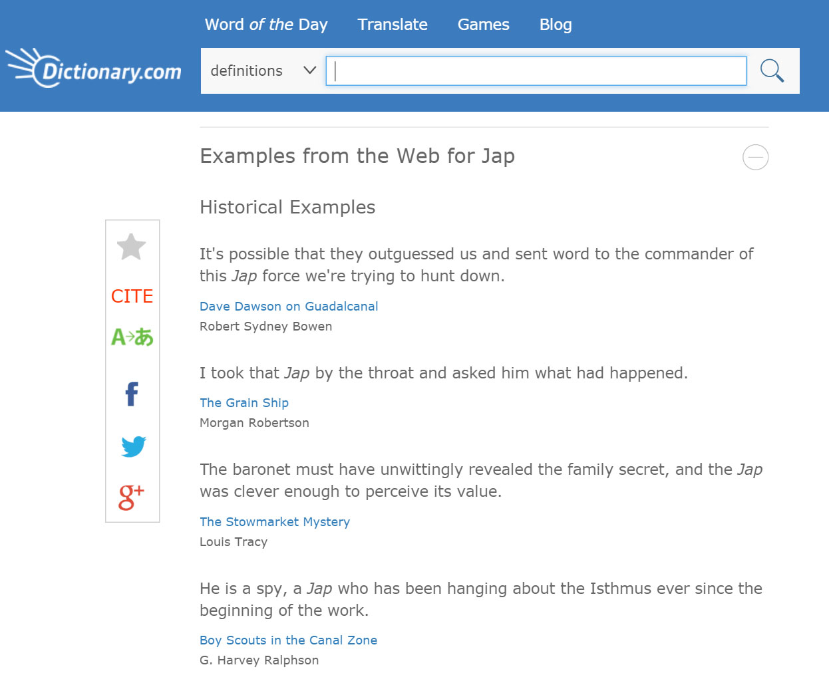
Task: Open Boy Scouts in the Canal Zone link
Action: pyautogui.click(x=288, y=640)
